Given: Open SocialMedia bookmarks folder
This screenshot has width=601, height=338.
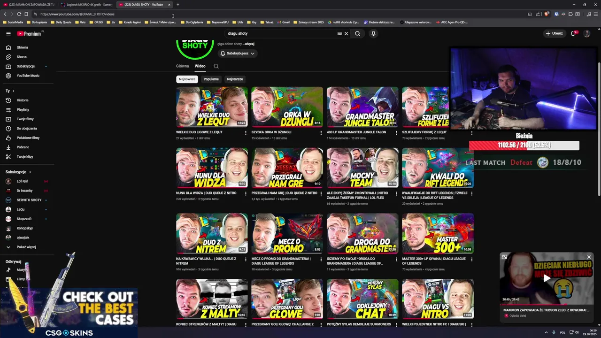Looking at the screenshot, I should (x=13, y=22).
